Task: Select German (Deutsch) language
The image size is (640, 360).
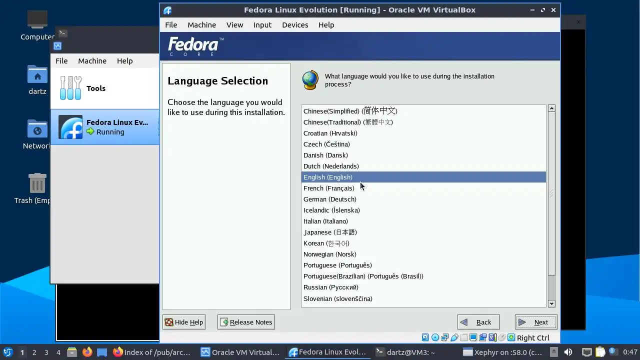Action: click(x=423, y=199)
